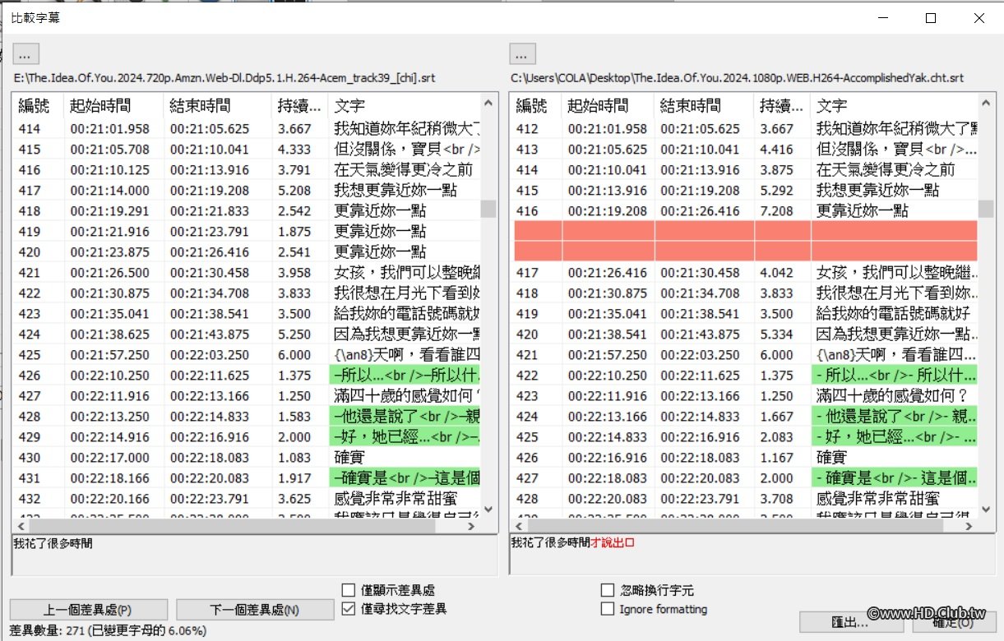The image size is (1004, 641).
Task: Select right row 423 滿四十歲的感覺如何？
Action: click(744, 396)
